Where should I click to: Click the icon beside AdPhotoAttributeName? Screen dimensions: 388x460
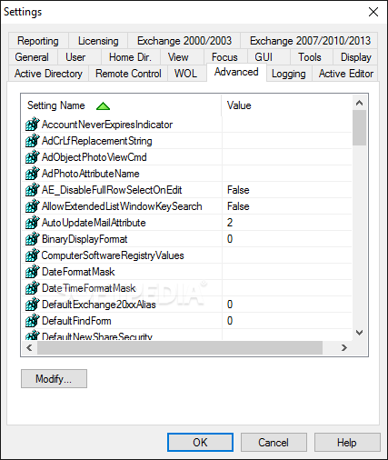(x=32, y=174)
